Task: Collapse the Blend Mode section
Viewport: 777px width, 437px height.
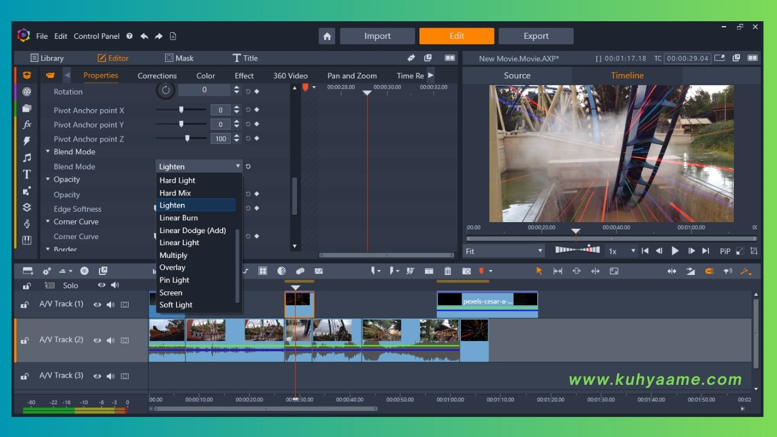Action: pos(48,152)
